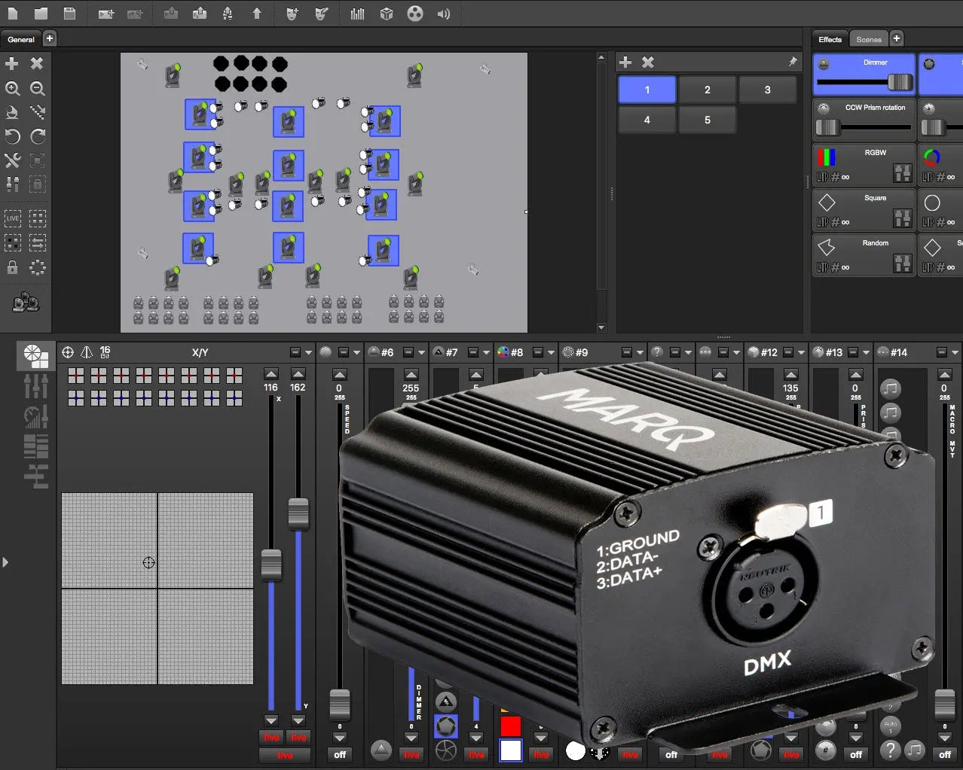This screenshot has width=963, height=770.
Task: Select scene button 3
Action: click(x=767, y=90)
